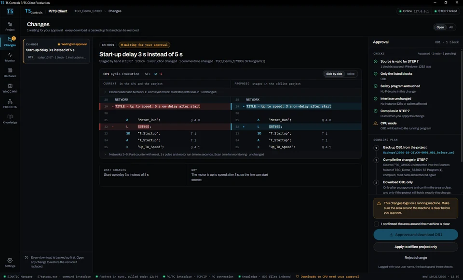Click the Interface unchanged check row

(415, 101)
